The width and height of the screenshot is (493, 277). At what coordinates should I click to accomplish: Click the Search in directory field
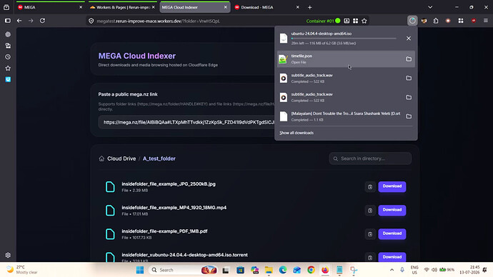(x=370, y=158)
